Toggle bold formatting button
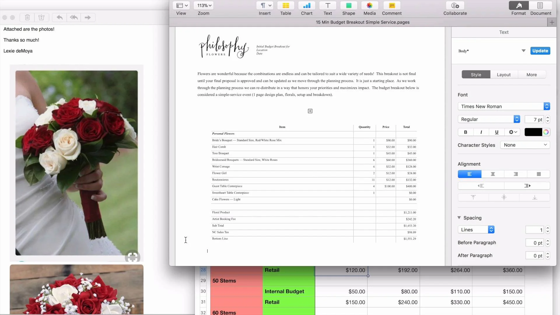The height and width of the screenshot is (315, 560). [466, 132]
